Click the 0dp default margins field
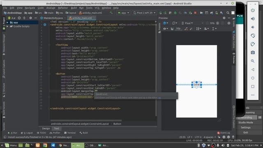The image size is (263, 148). tap(178, 29)
